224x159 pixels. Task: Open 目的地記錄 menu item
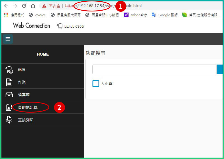(28, 107)
